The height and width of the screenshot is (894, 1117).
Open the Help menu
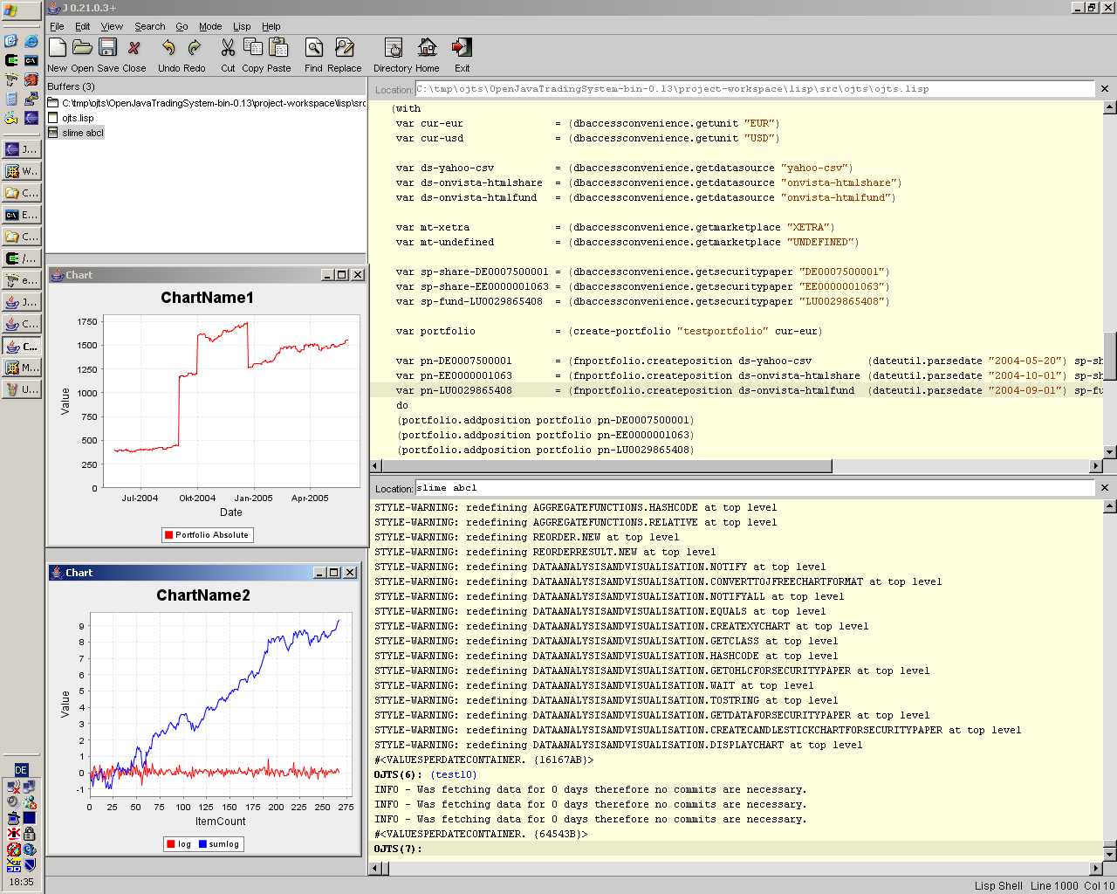(271, 26)
